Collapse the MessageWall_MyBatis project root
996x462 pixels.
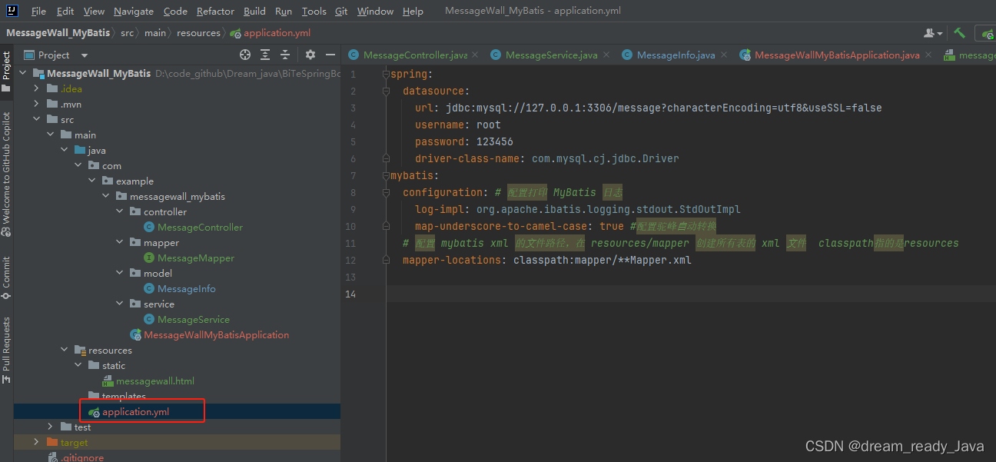click(x=23, y=74)
